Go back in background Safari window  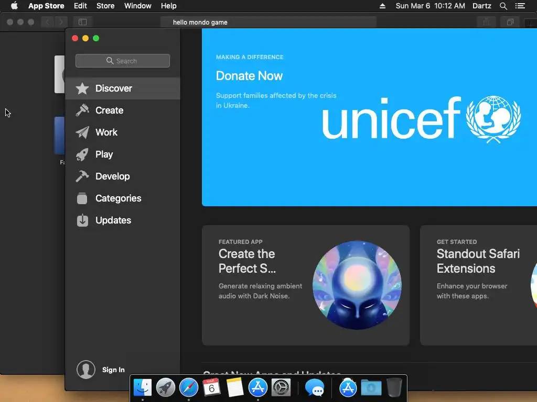(48, 22)
